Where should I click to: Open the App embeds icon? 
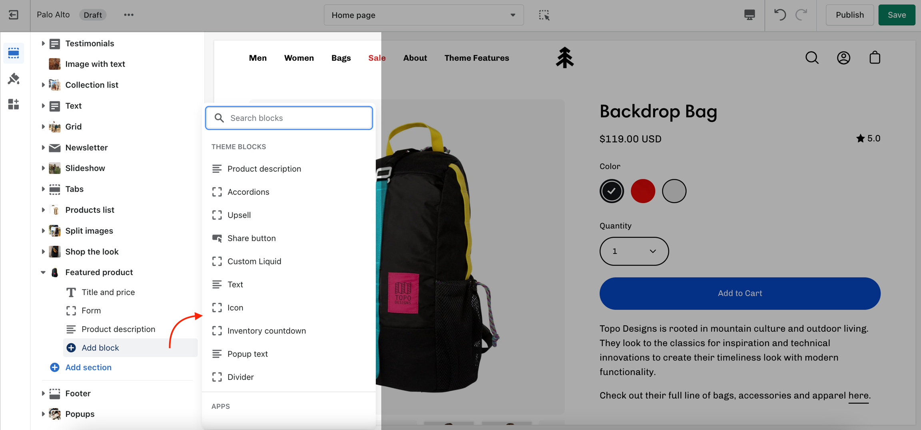tap(14, 104)
